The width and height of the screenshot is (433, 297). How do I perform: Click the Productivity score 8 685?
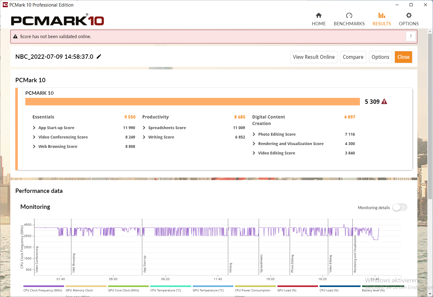(240, 117)
